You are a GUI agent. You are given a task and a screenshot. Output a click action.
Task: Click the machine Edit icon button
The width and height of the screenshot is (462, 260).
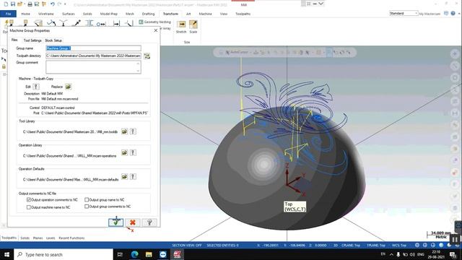pyautogui.click(x=36, y=87)
